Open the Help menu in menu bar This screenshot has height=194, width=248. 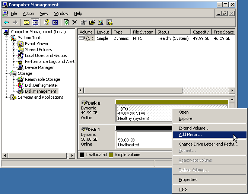78,14
